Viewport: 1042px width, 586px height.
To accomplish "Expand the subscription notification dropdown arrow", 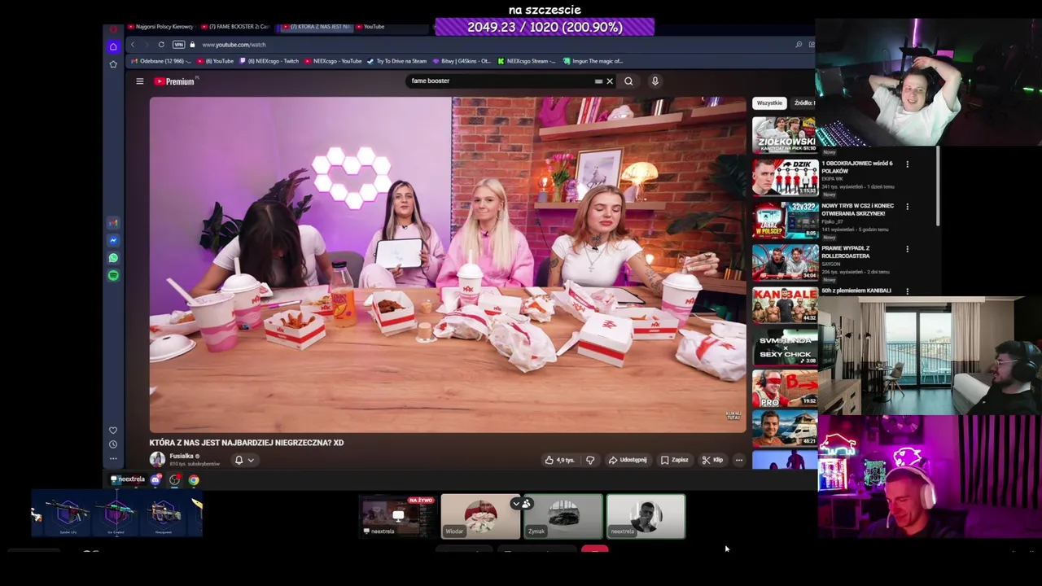I will [251, 461].
